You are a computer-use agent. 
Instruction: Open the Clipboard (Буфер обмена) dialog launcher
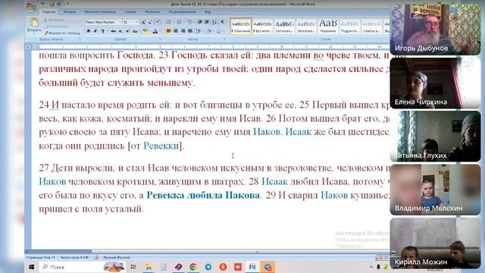[x=80, y=39]
